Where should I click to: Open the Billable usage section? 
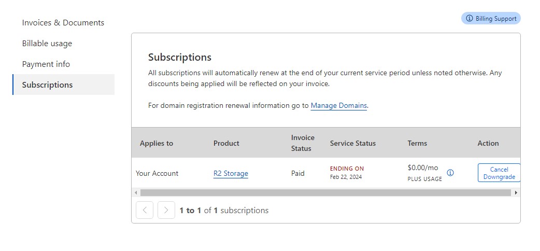[47, 44]
